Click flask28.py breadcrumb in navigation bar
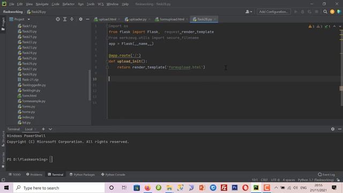The height and width of the screenshot is (193, 343). coord(36,12)
